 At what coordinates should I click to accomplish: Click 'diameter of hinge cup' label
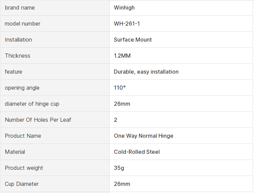(32, 104)
